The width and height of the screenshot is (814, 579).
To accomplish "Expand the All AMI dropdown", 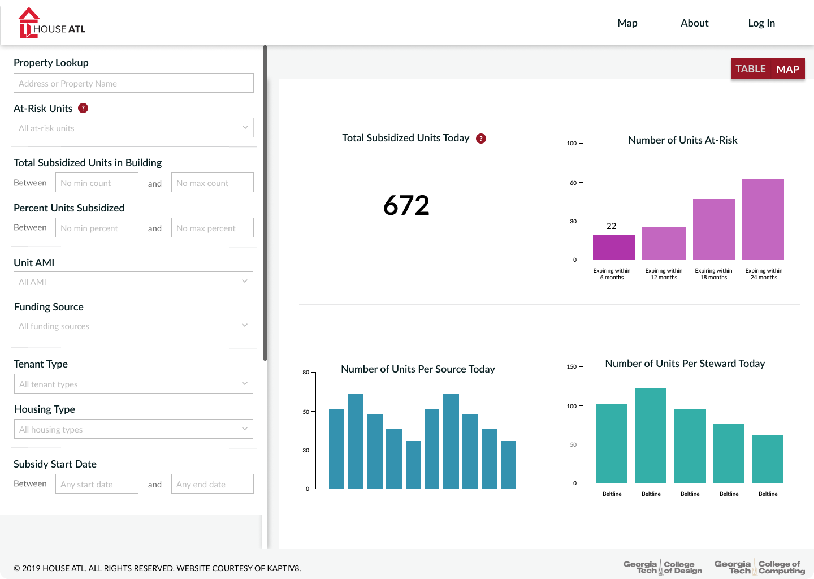I will 133,282.
